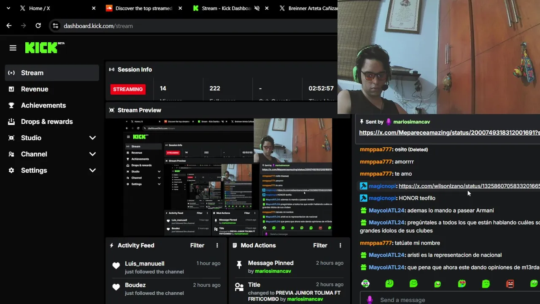Click the STREAMING status badge
This screenshot has width=540, height=304.
(x=128, y=89)
